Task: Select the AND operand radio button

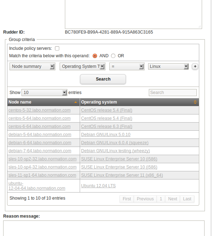Action: [x=95, y=56]
